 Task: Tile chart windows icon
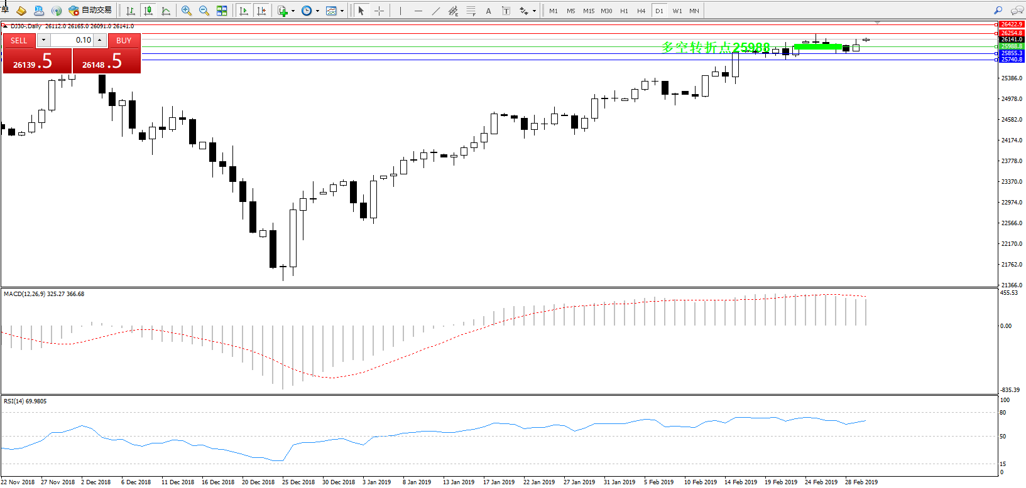[222, 11]
